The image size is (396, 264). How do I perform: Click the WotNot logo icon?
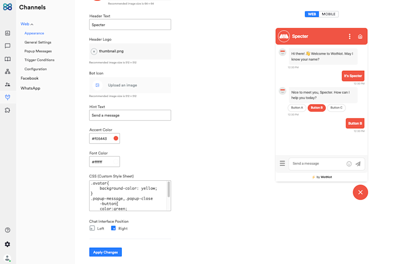7,7
